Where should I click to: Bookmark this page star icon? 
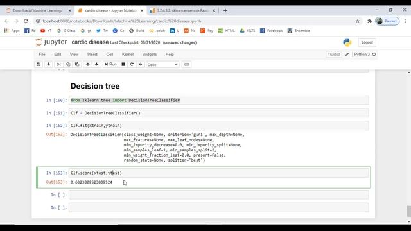tap(358, 21)
